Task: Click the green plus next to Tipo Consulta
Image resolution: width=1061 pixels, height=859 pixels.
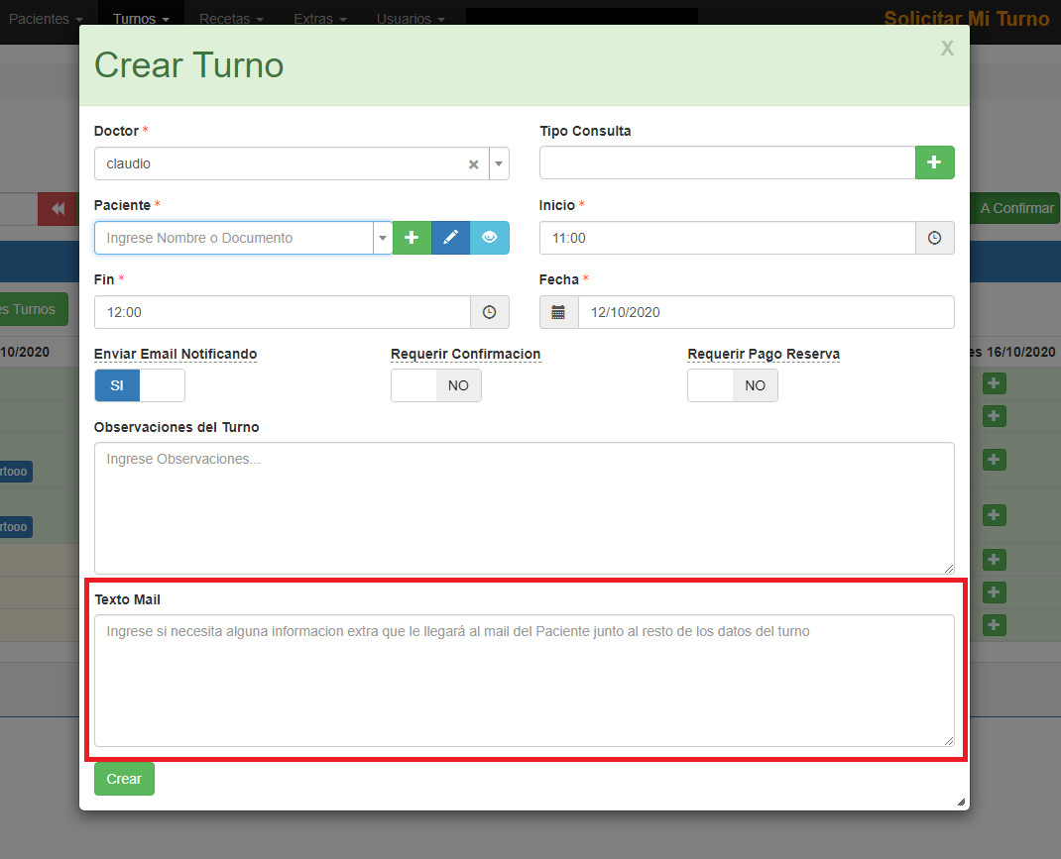Action: coord(934,162)
